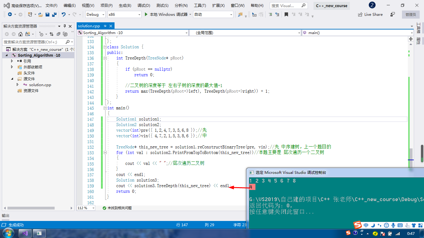Toggle bookmark on current line
The image size is (424, 238).
286,15
